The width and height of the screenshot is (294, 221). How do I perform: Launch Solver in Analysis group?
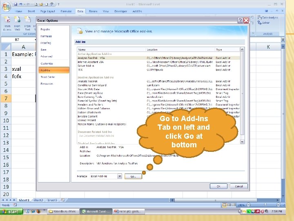click(x=264, y=23)
